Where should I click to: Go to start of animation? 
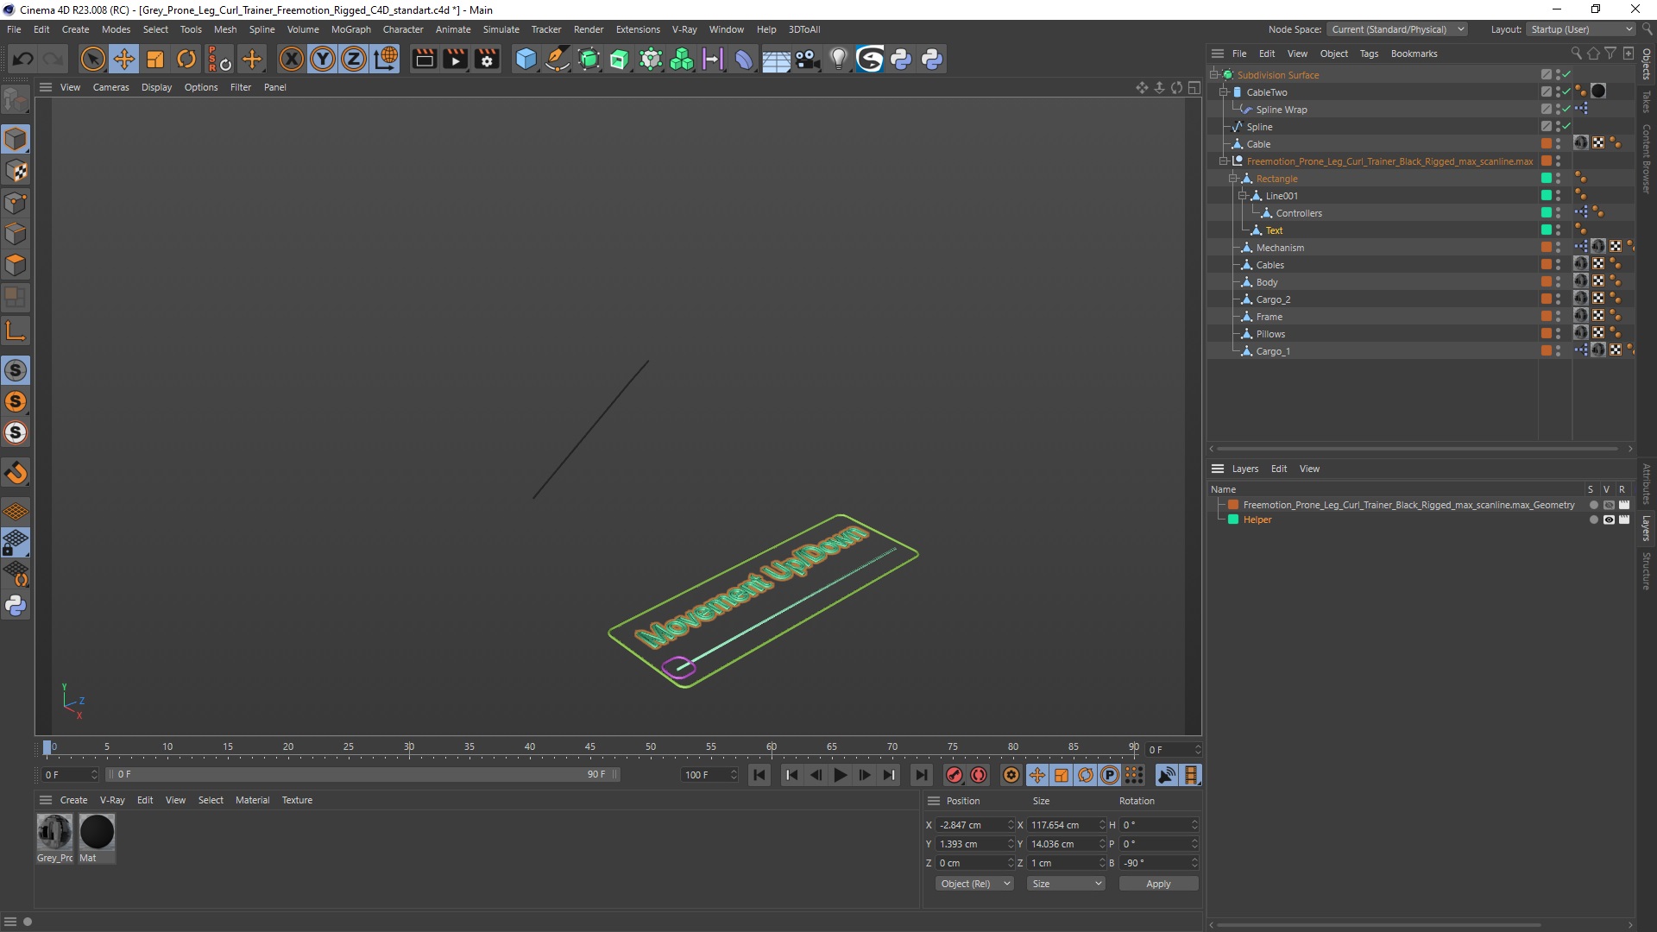point(759,775)
